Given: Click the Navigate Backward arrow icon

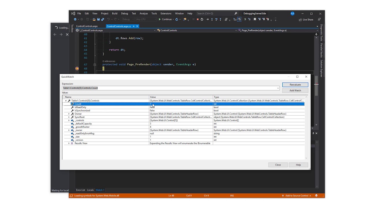Looking at the screenshot, I should (75, 19).
